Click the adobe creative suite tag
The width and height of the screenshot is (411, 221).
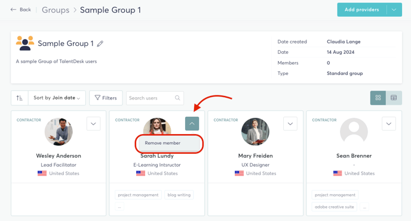coord(334,207)
